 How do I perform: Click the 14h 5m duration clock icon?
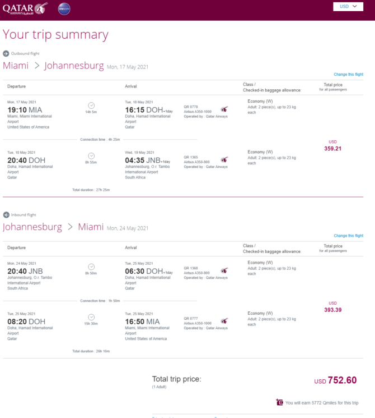[91, 105]
